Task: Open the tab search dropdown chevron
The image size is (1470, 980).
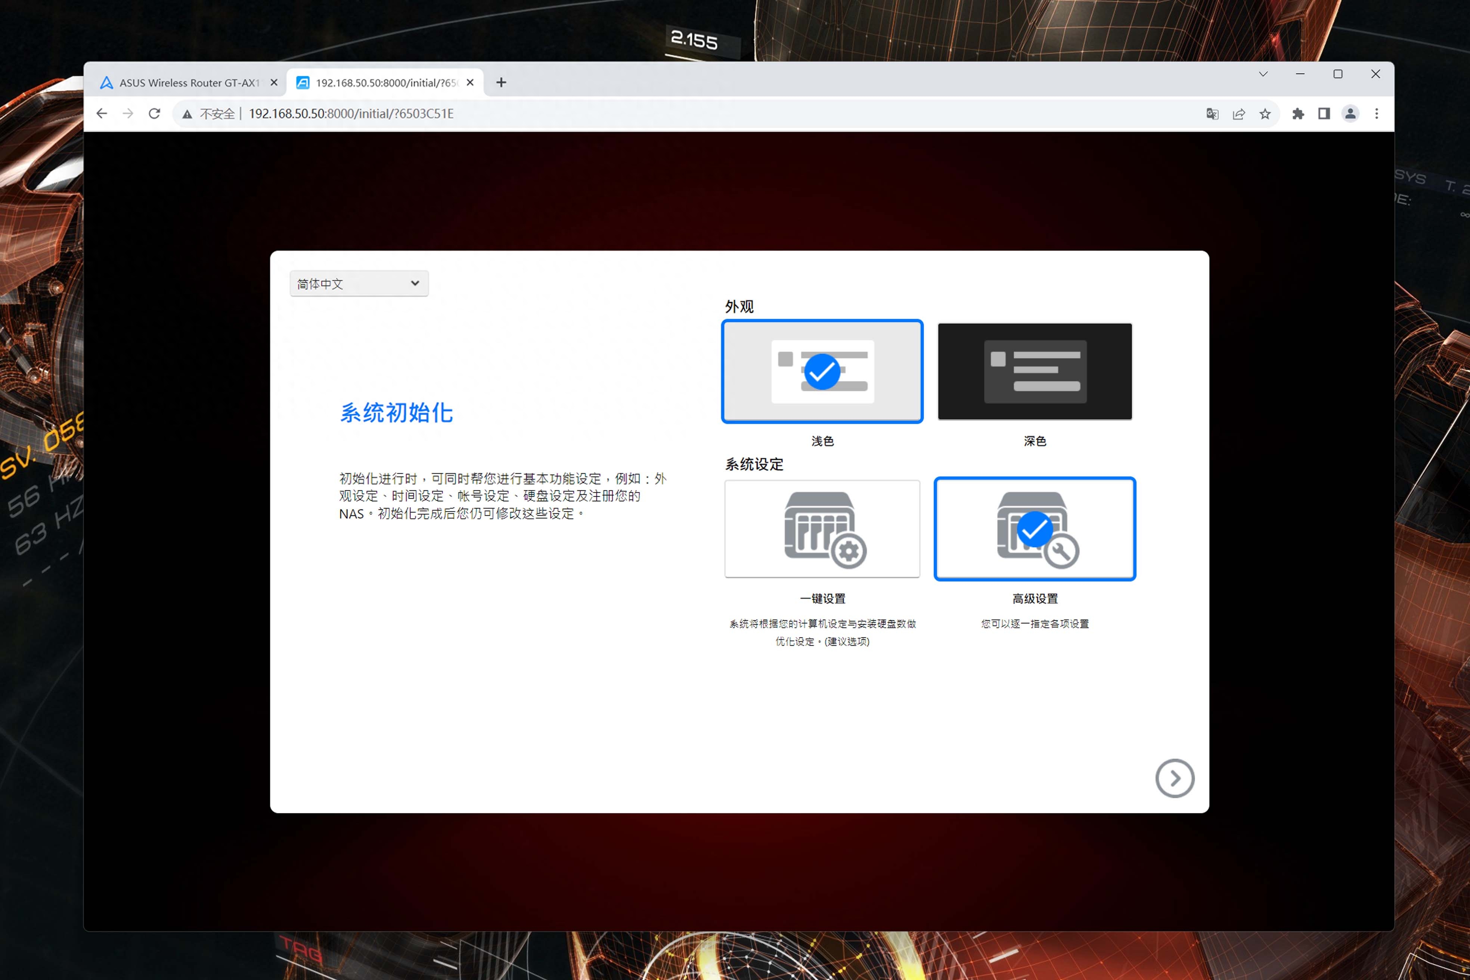Action: [1263, 74]
